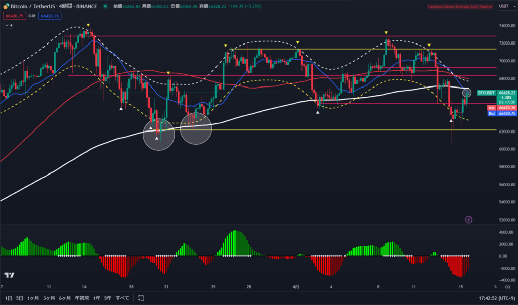This screenshot has height=305, width=518.
Task: Switch the range to すべて
Action: 122,298
